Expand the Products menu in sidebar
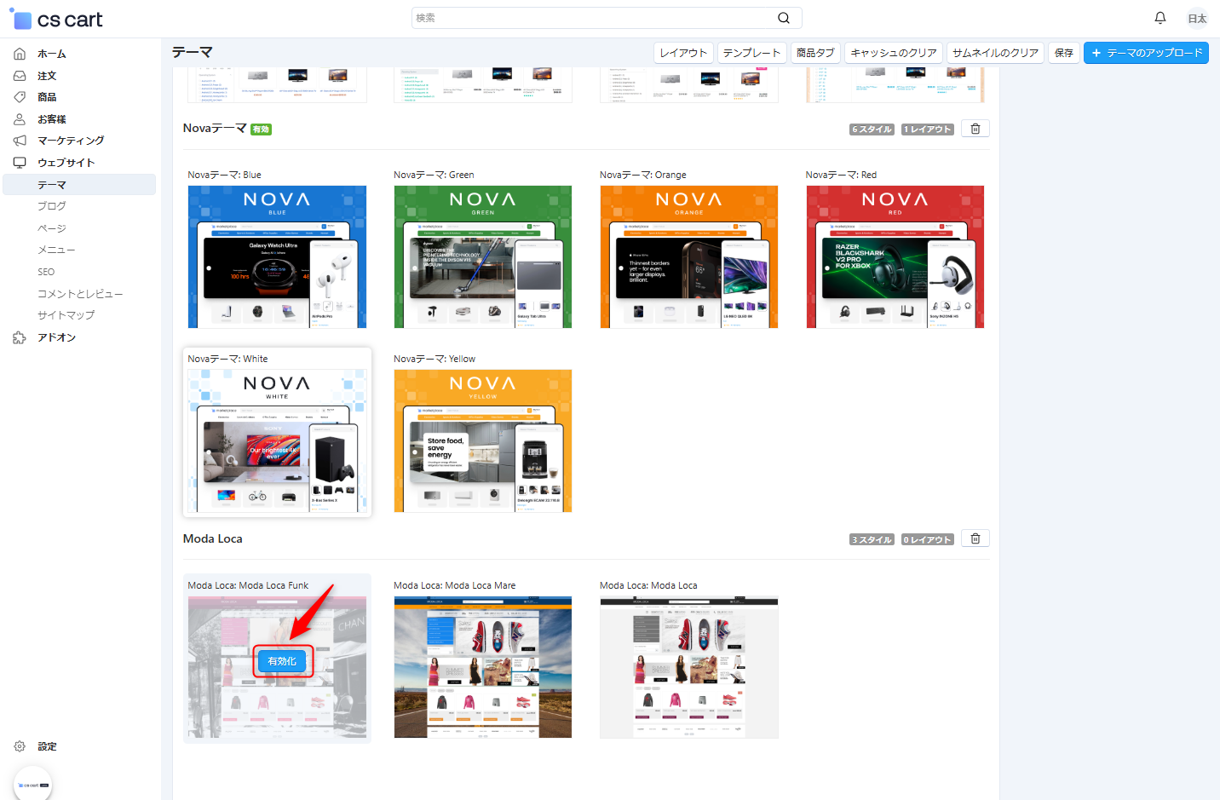Image resolution: width=1220 pixels, height=800 pixels. point(47,97)
